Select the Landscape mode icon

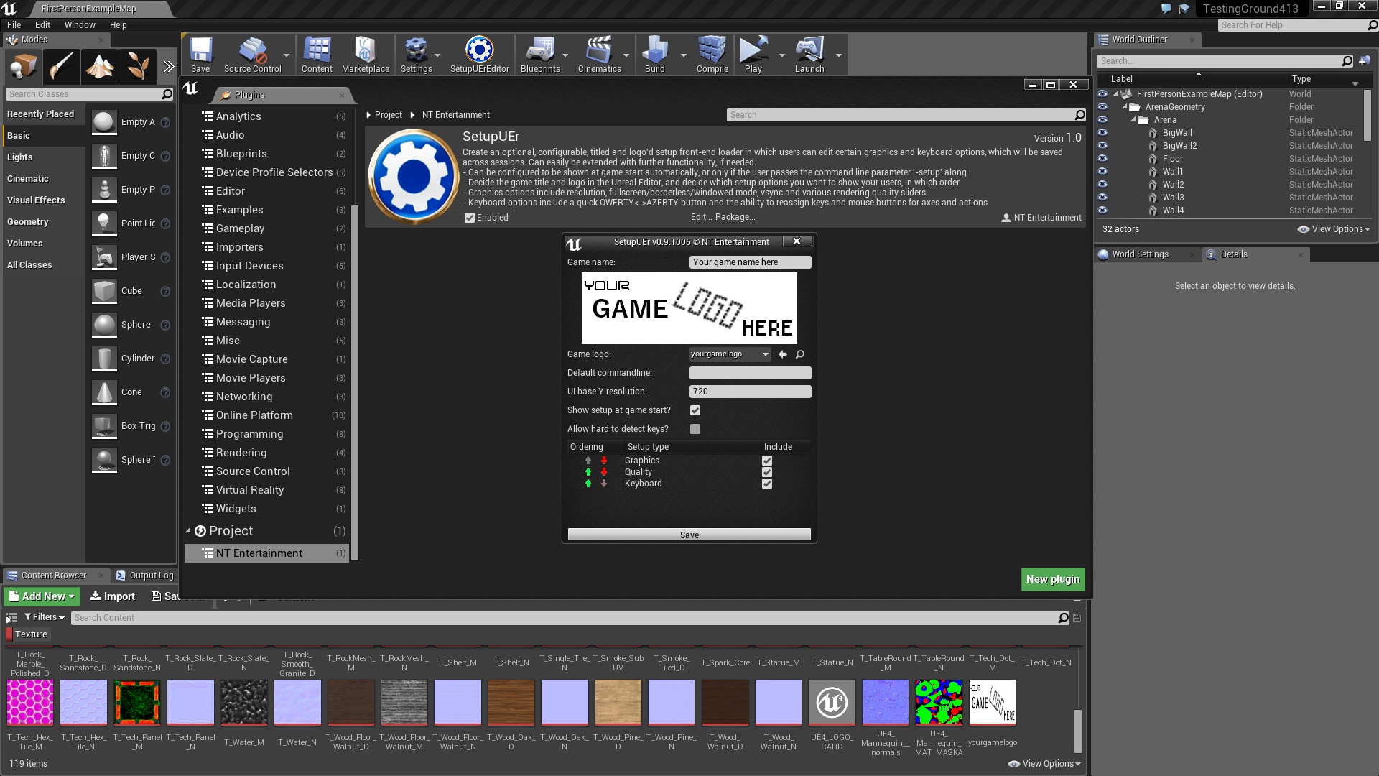100,67
